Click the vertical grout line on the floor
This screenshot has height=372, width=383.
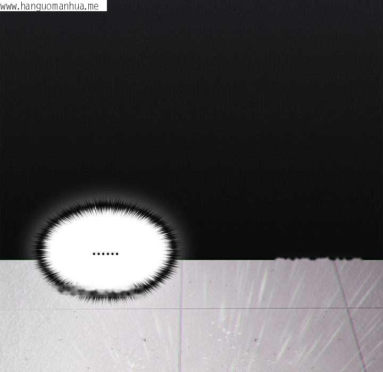tap(181, 335)
